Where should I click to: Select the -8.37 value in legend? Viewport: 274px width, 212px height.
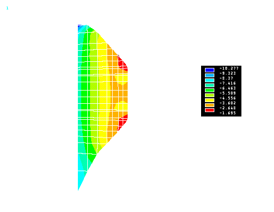226,78
